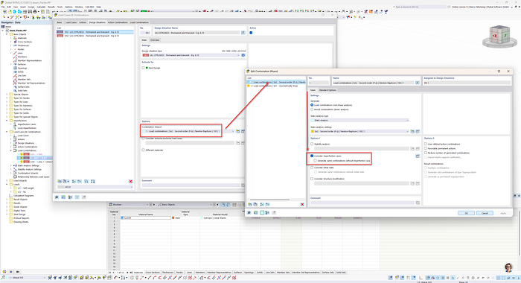Select Result combinations (linear analysis) radio
The width and height of the screenshot is (521, 283).
tap(312, 109)
